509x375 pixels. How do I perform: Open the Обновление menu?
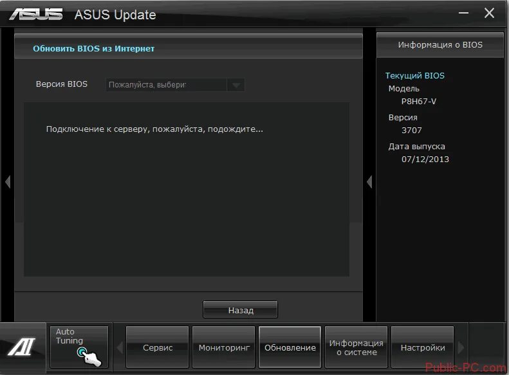[x=290, y=347]
